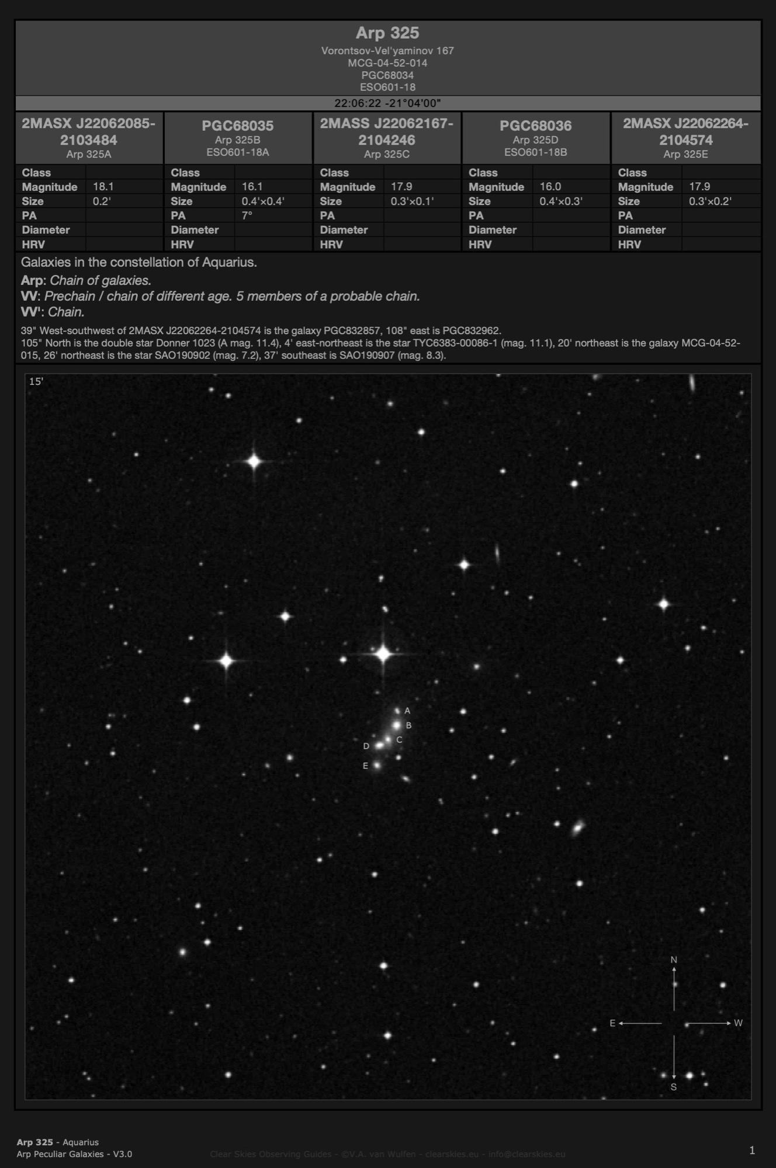776x1168 pixels.
Task: Click the W compass direction label
Action: coord(738,1023)
